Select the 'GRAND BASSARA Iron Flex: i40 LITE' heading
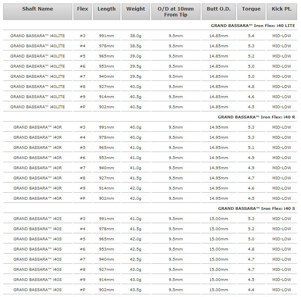The image size is (301, 297). click(x=253, y=25)
